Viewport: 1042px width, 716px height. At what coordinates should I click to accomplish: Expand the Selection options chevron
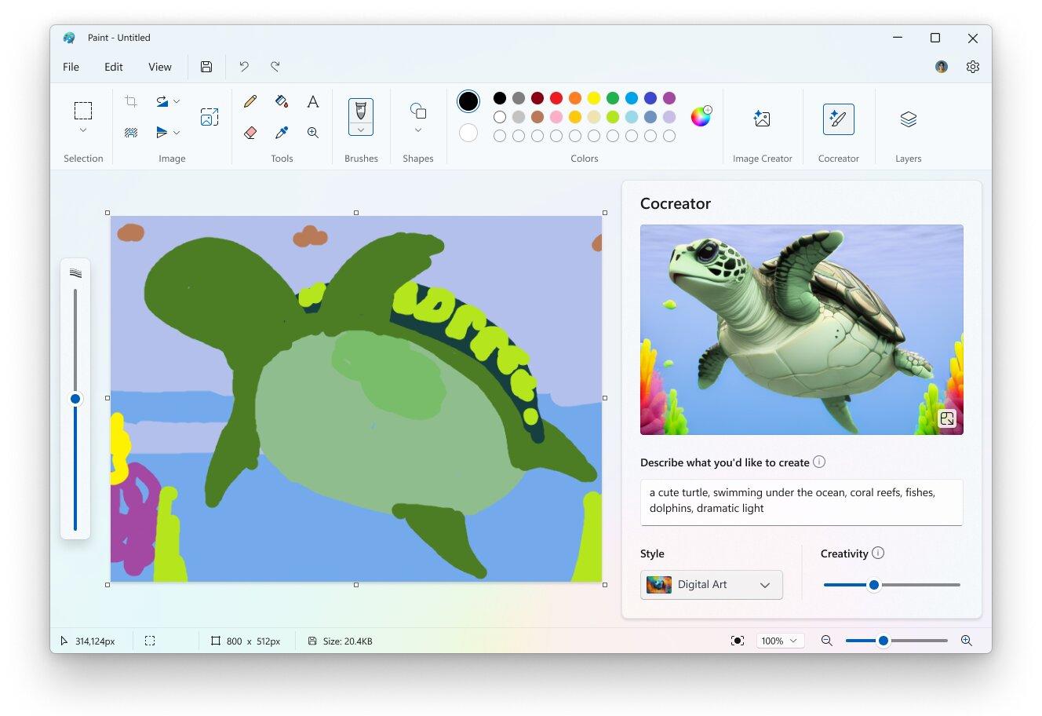pyautogui.click(x=83, y=130)
